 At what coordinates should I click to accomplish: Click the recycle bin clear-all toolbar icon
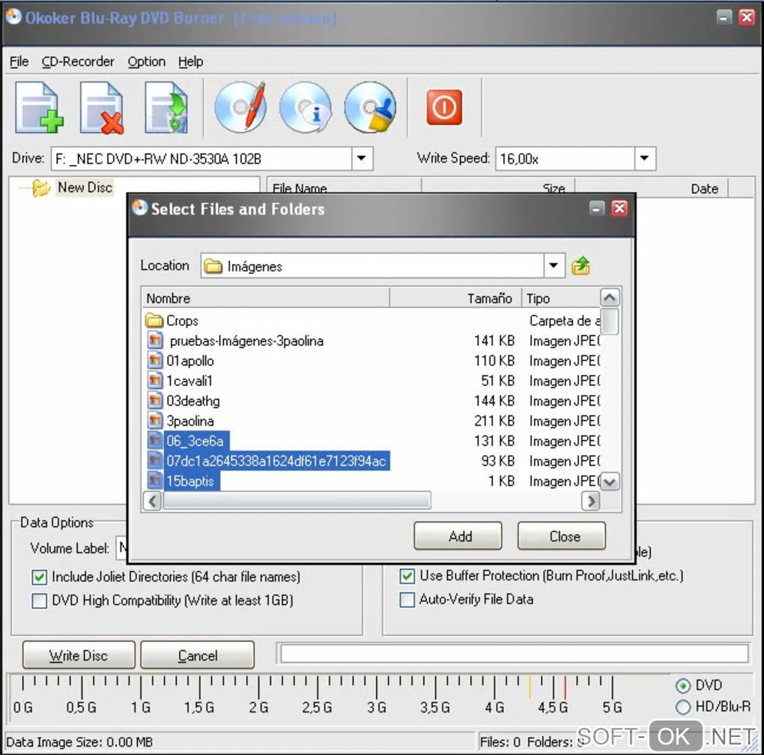166,108
